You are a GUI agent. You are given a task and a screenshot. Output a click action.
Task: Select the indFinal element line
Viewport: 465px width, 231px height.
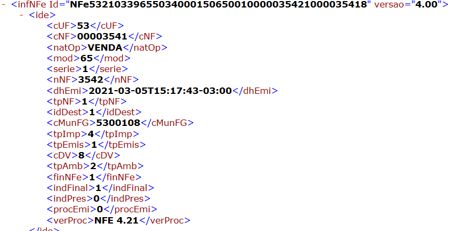(x=101, y=188)
